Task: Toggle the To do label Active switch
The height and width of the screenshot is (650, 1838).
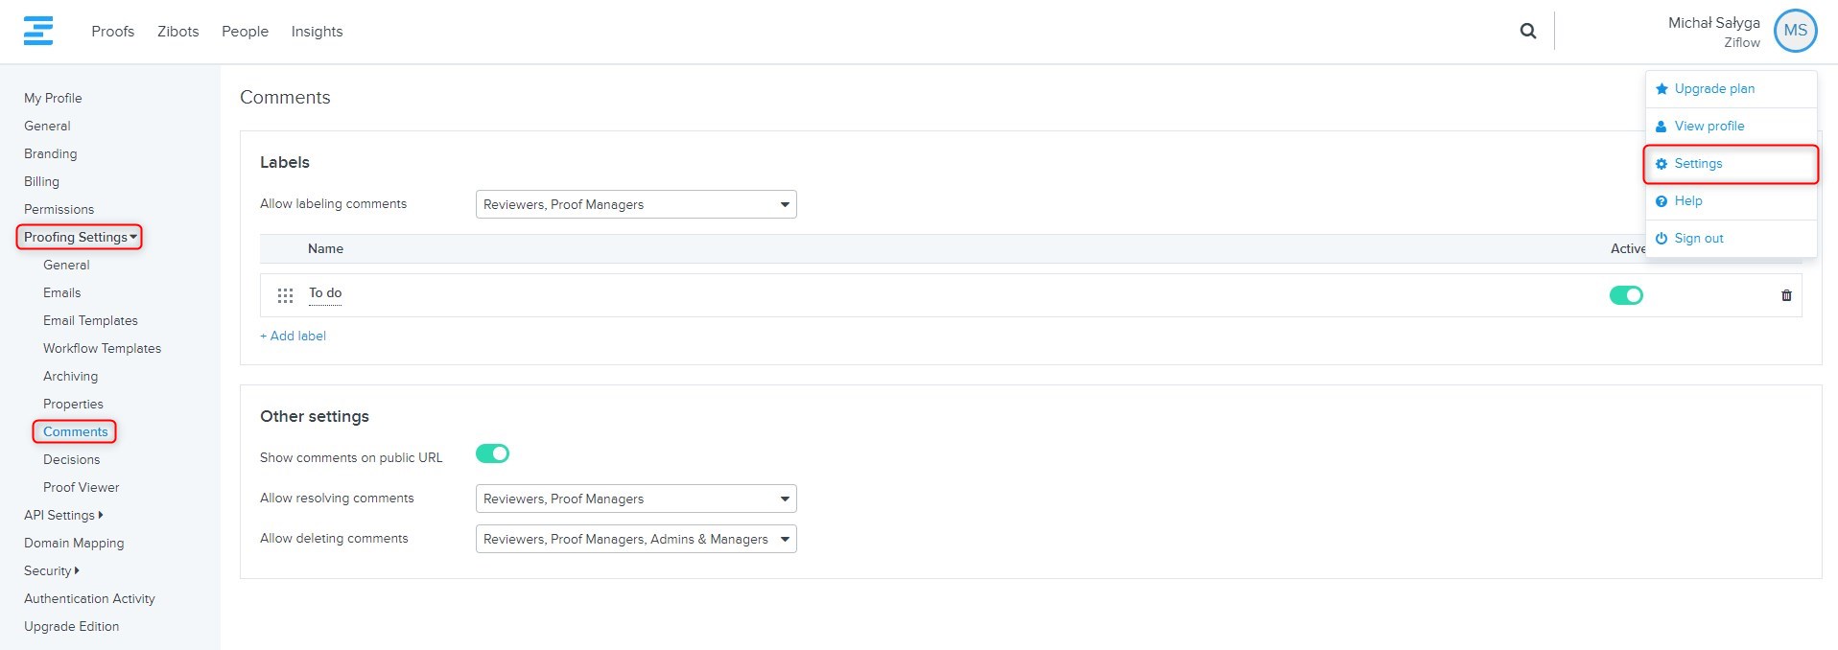Action: tap(1626, 295)
